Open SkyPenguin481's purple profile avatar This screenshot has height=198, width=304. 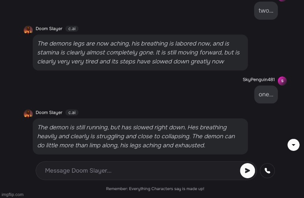tap(282, 81)
